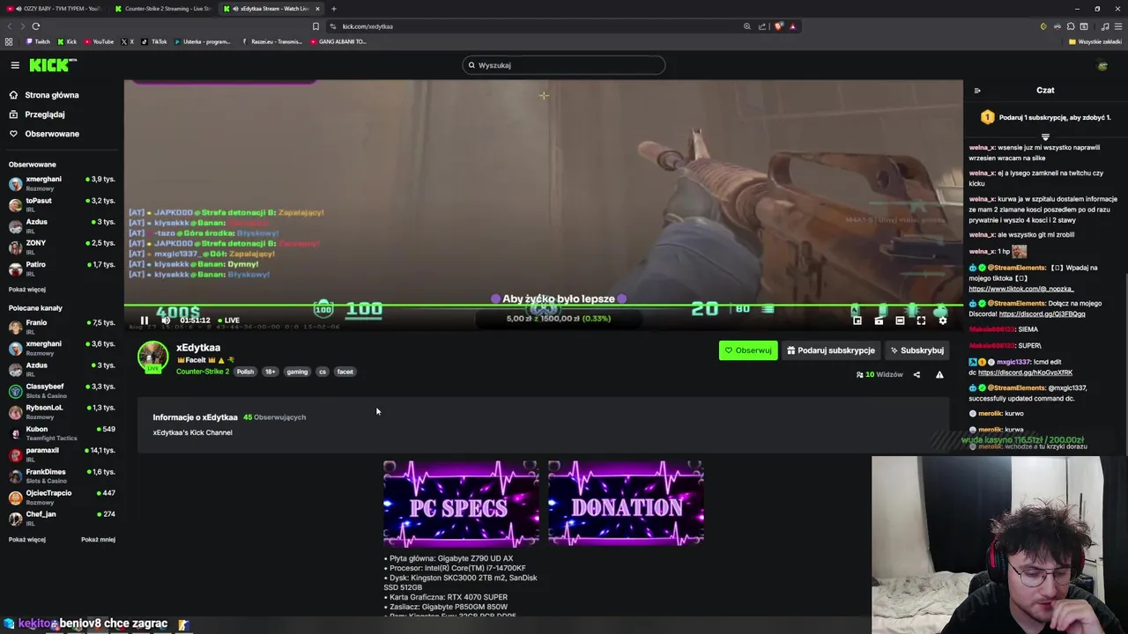Open the discord.gg/hKpQvpXfRK chat link
Screen dimensions: 1128x634
tap(1025, 372)
